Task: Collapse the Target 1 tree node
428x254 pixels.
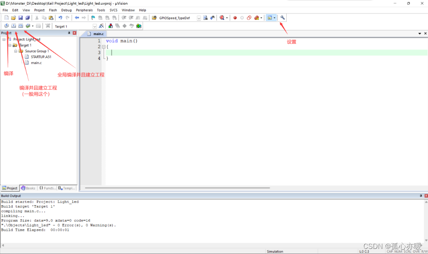Action: pyautogui.click(x=10, y=45)
